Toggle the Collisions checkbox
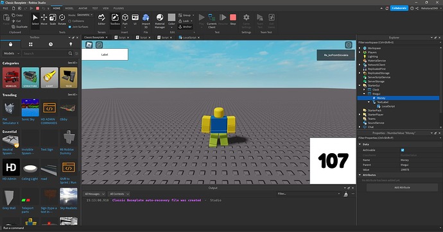The height and width of the screenshot is (232, 443). click(70, 21)
